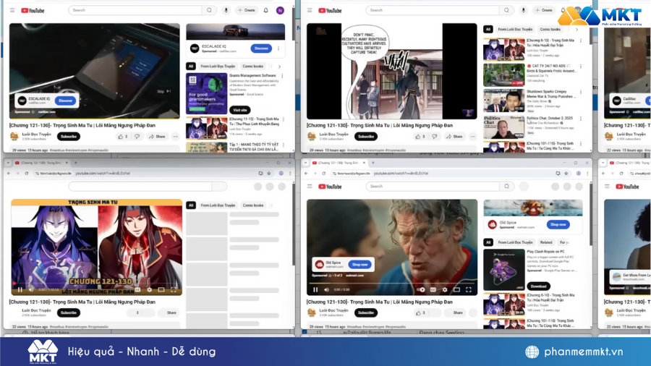This screenshot has width=651, height=366.
Task: Open three-dot menu beside Escalade IQ sponsor card
Action: pos(278,48)
